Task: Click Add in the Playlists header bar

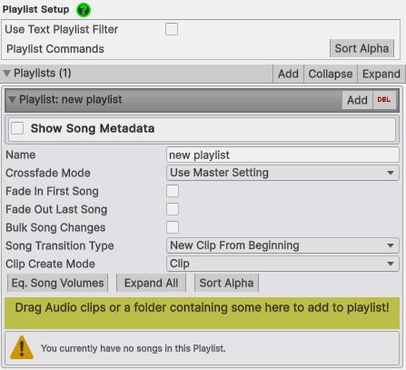Action: [x=288, y=74]
